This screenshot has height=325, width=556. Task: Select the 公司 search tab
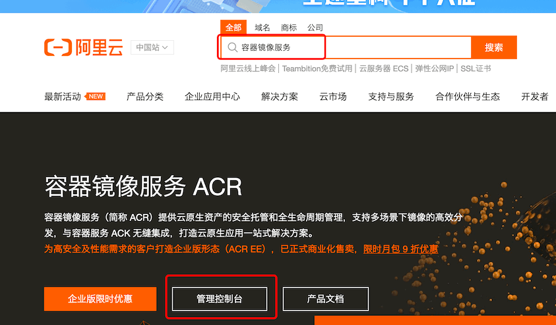[315, 28]
